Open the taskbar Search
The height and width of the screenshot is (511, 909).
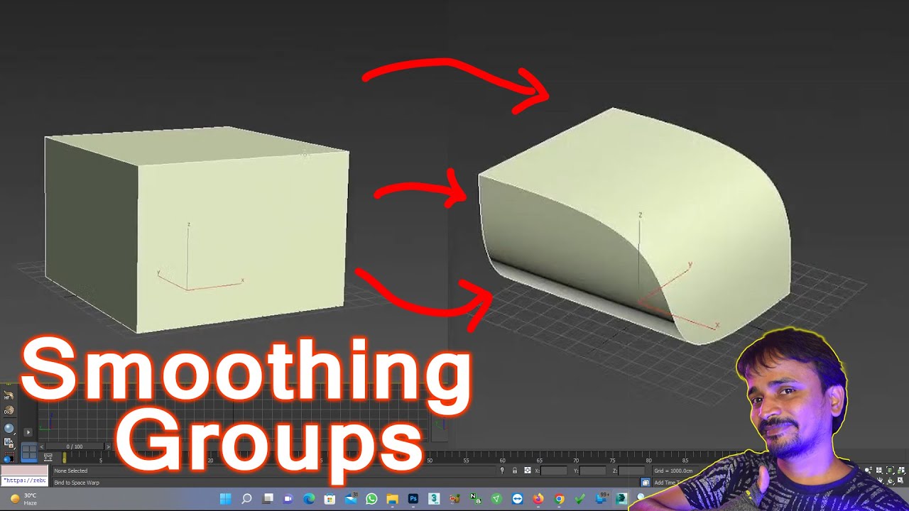coord(246,499)
